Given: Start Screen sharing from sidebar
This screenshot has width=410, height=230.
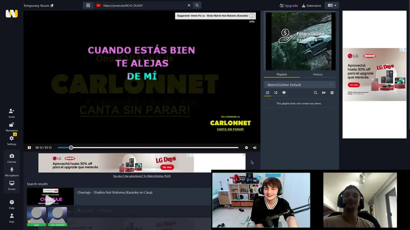Looking at the screenshot, I should pos(12,186).
